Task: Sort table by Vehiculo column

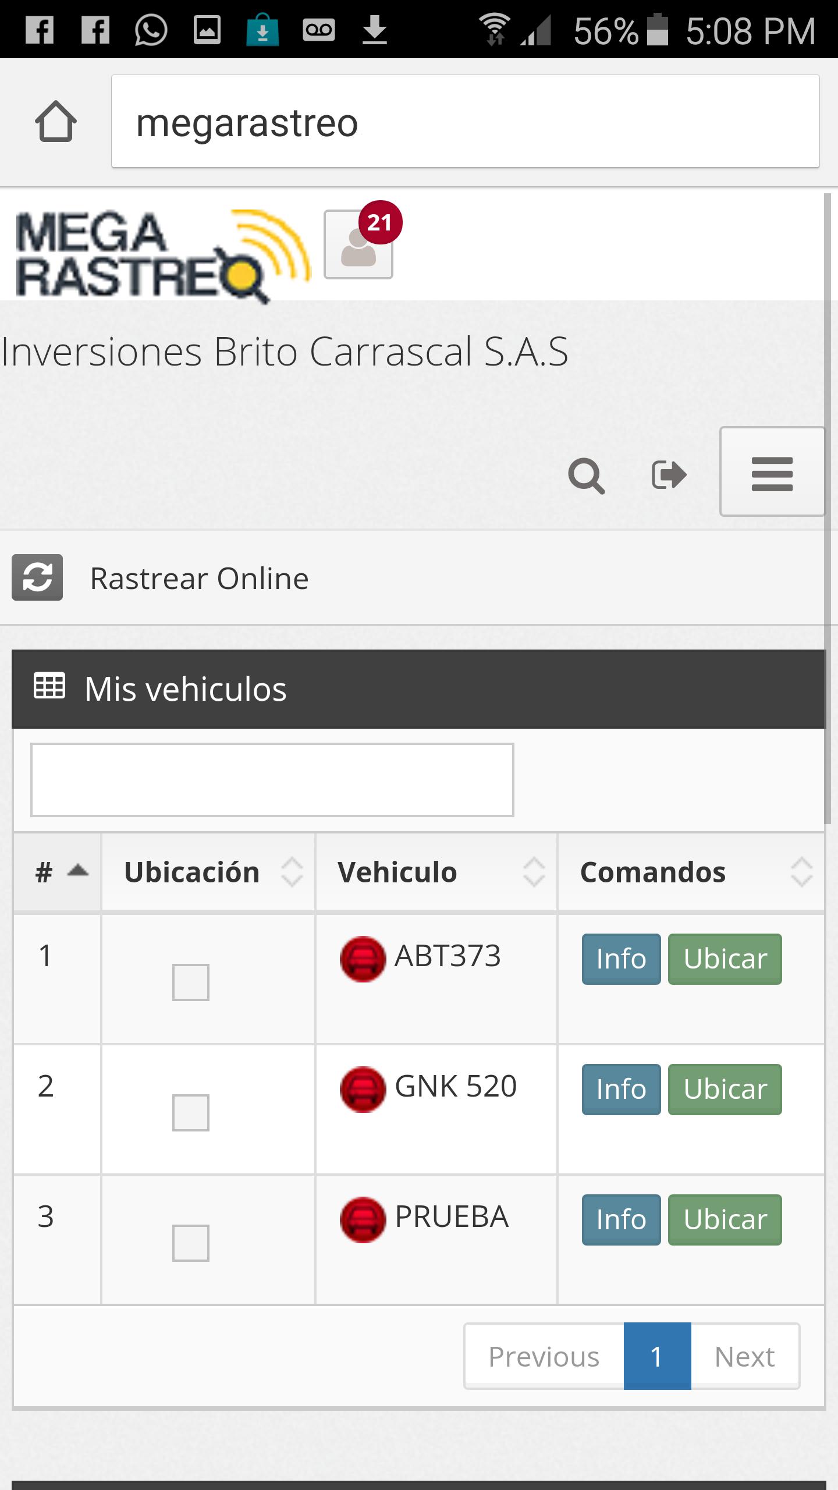Action: [436, 872]
